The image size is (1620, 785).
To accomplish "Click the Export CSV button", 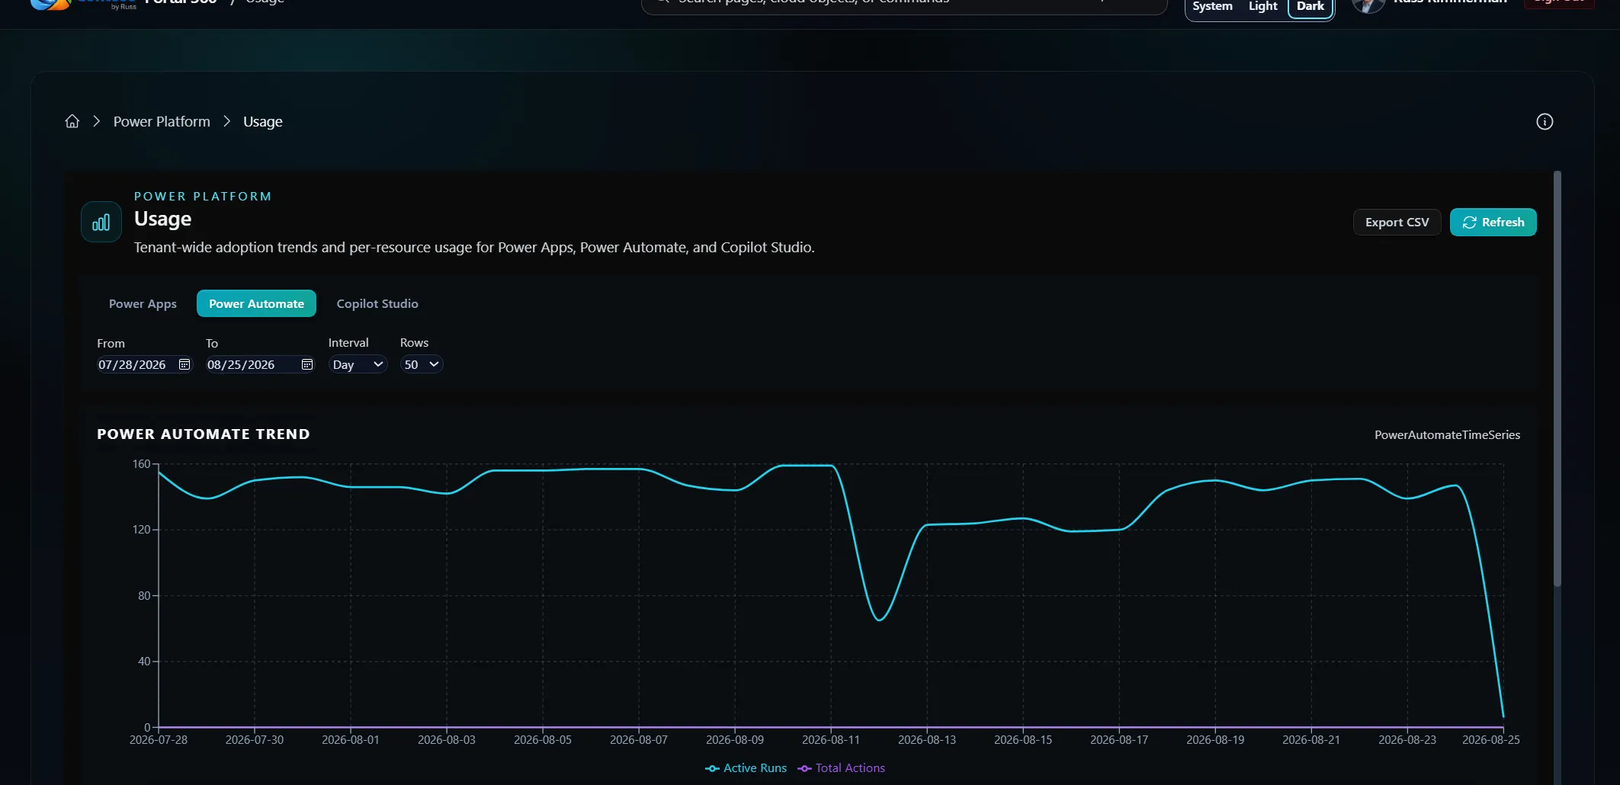I will 1397,222.
